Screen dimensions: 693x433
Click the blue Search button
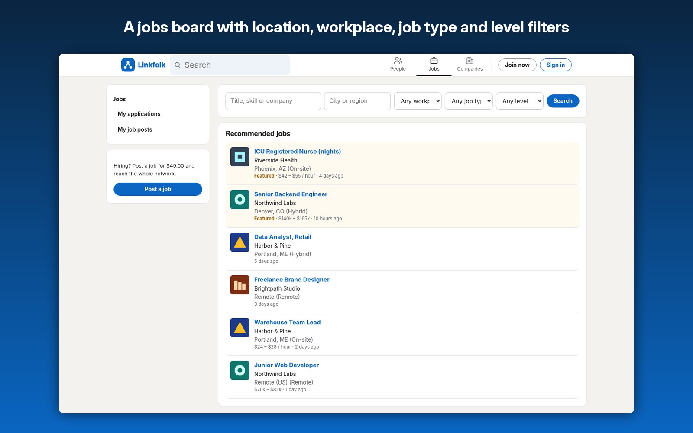click(x=563, y=101)
